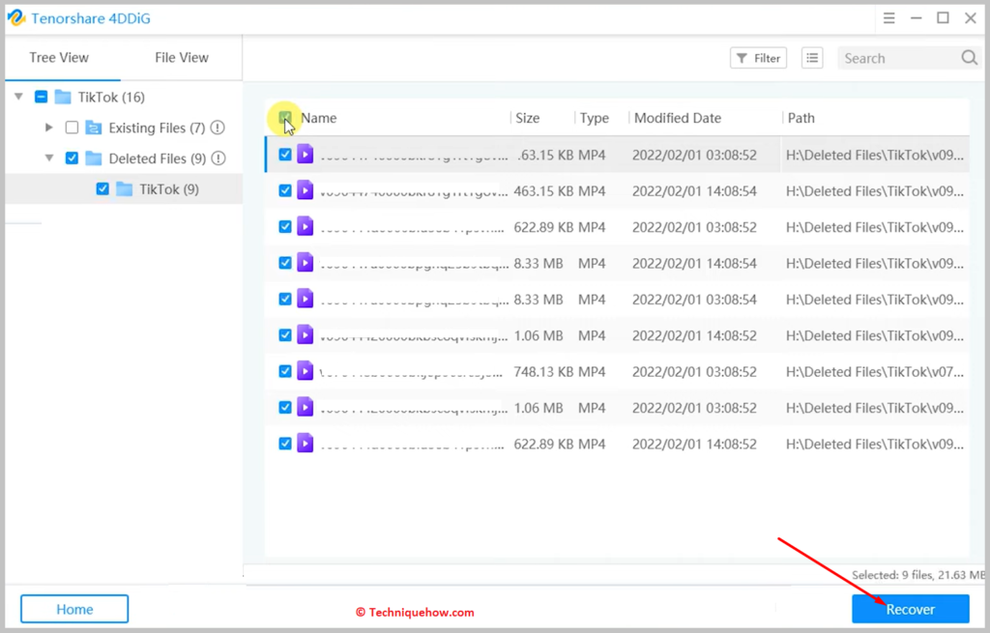The height and width of the screenshot is (633, 990).
Task: Click video icon of 8.33 MB file dated 03:08:54
Action: tap(305, 298)
